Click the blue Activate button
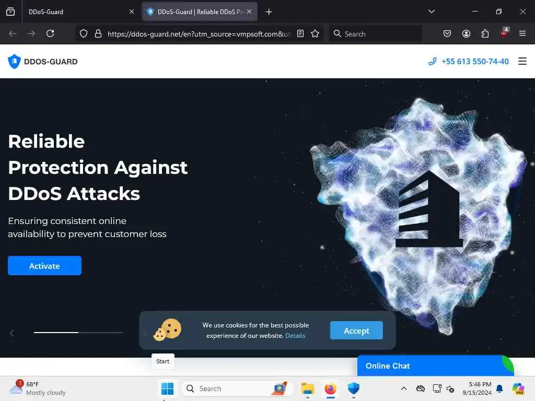This screenshot has height=401, width=535. click(45, 266)
